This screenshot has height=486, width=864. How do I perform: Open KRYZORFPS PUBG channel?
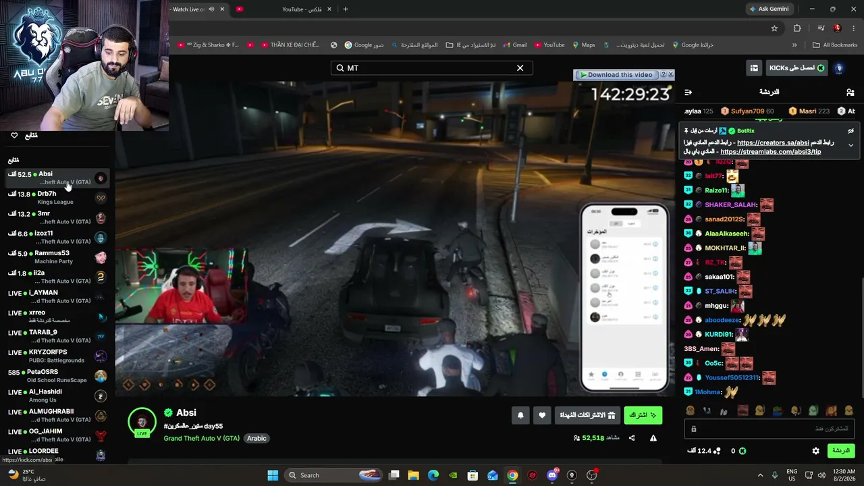(57, 356)
